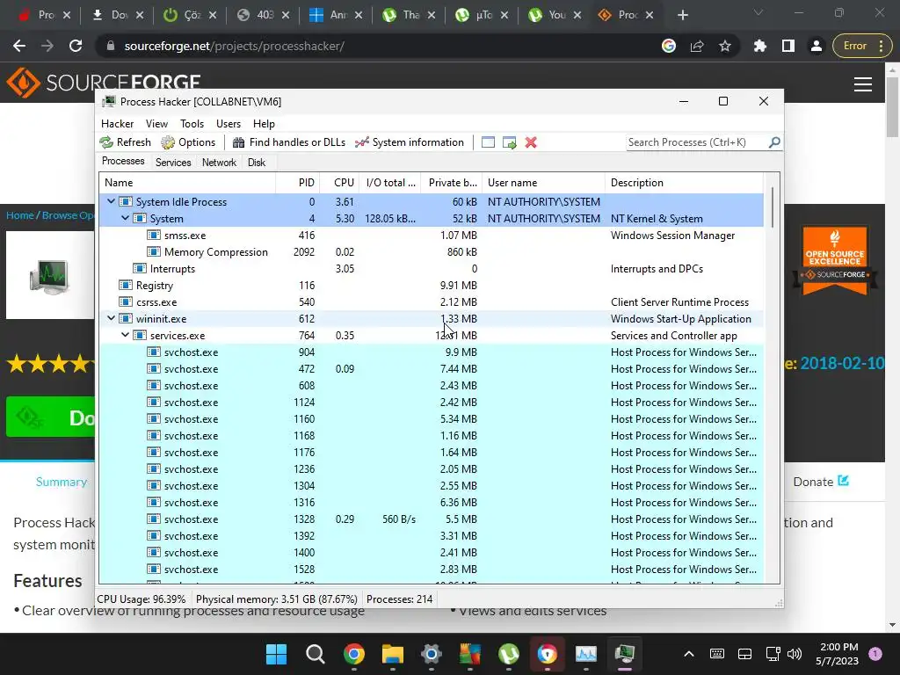
Task: Open the Windows Start menu
Action: coord(276,654)
